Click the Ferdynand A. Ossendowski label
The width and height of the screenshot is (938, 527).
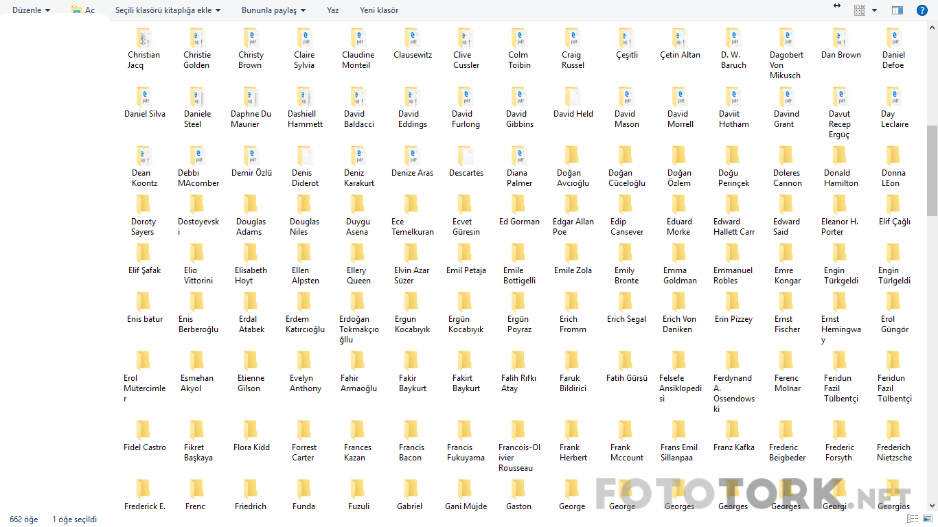pyautogui.click(x=733, y=394)
